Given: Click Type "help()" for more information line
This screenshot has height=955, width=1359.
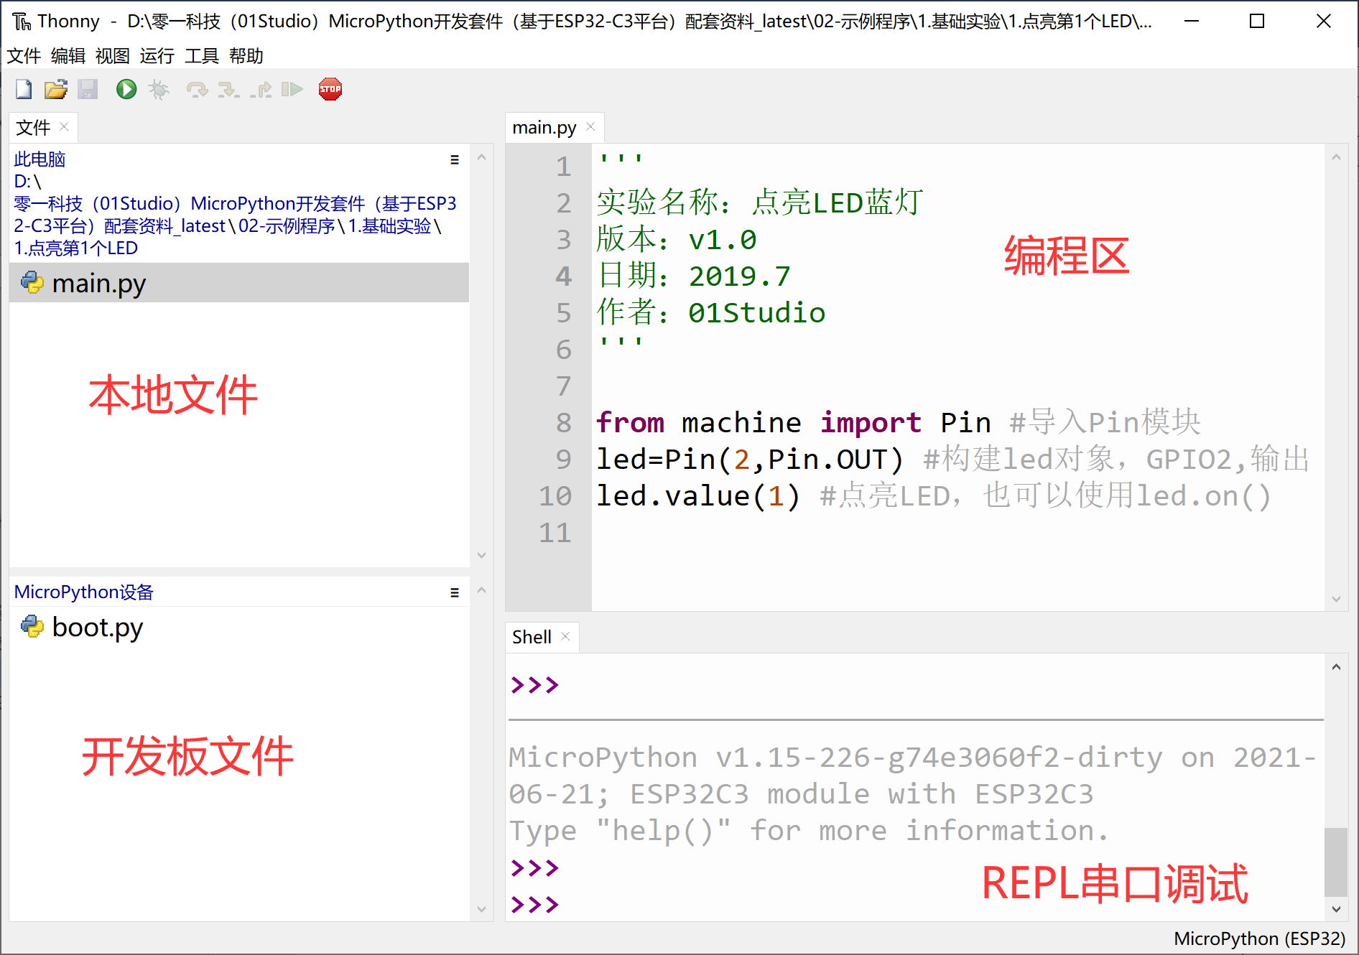Looking at the screenshot, I should [x=808, y=831].
